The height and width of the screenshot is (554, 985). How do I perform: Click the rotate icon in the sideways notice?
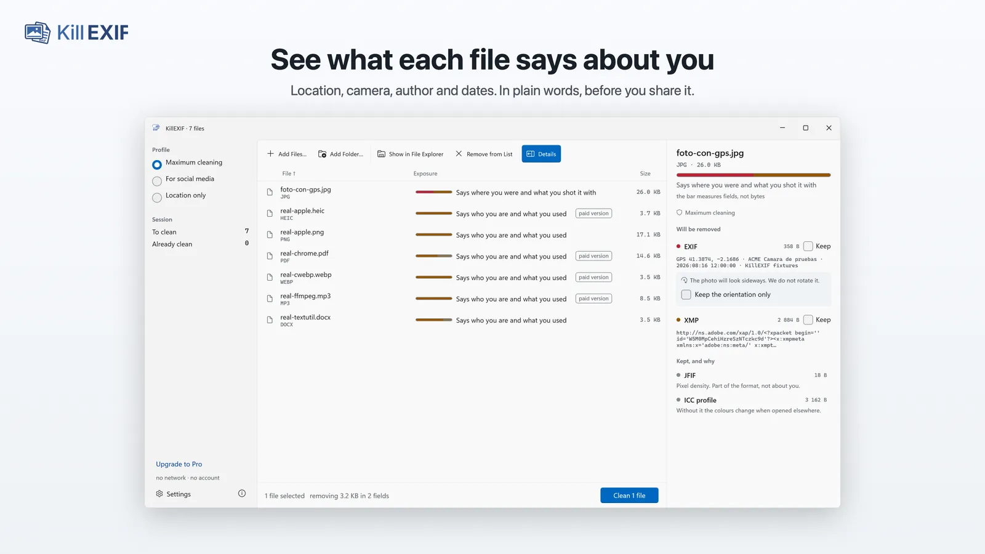click(685, 280)
